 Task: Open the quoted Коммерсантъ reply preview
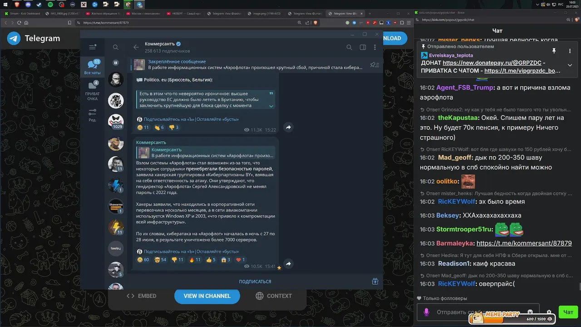click(x=206, y=153)
